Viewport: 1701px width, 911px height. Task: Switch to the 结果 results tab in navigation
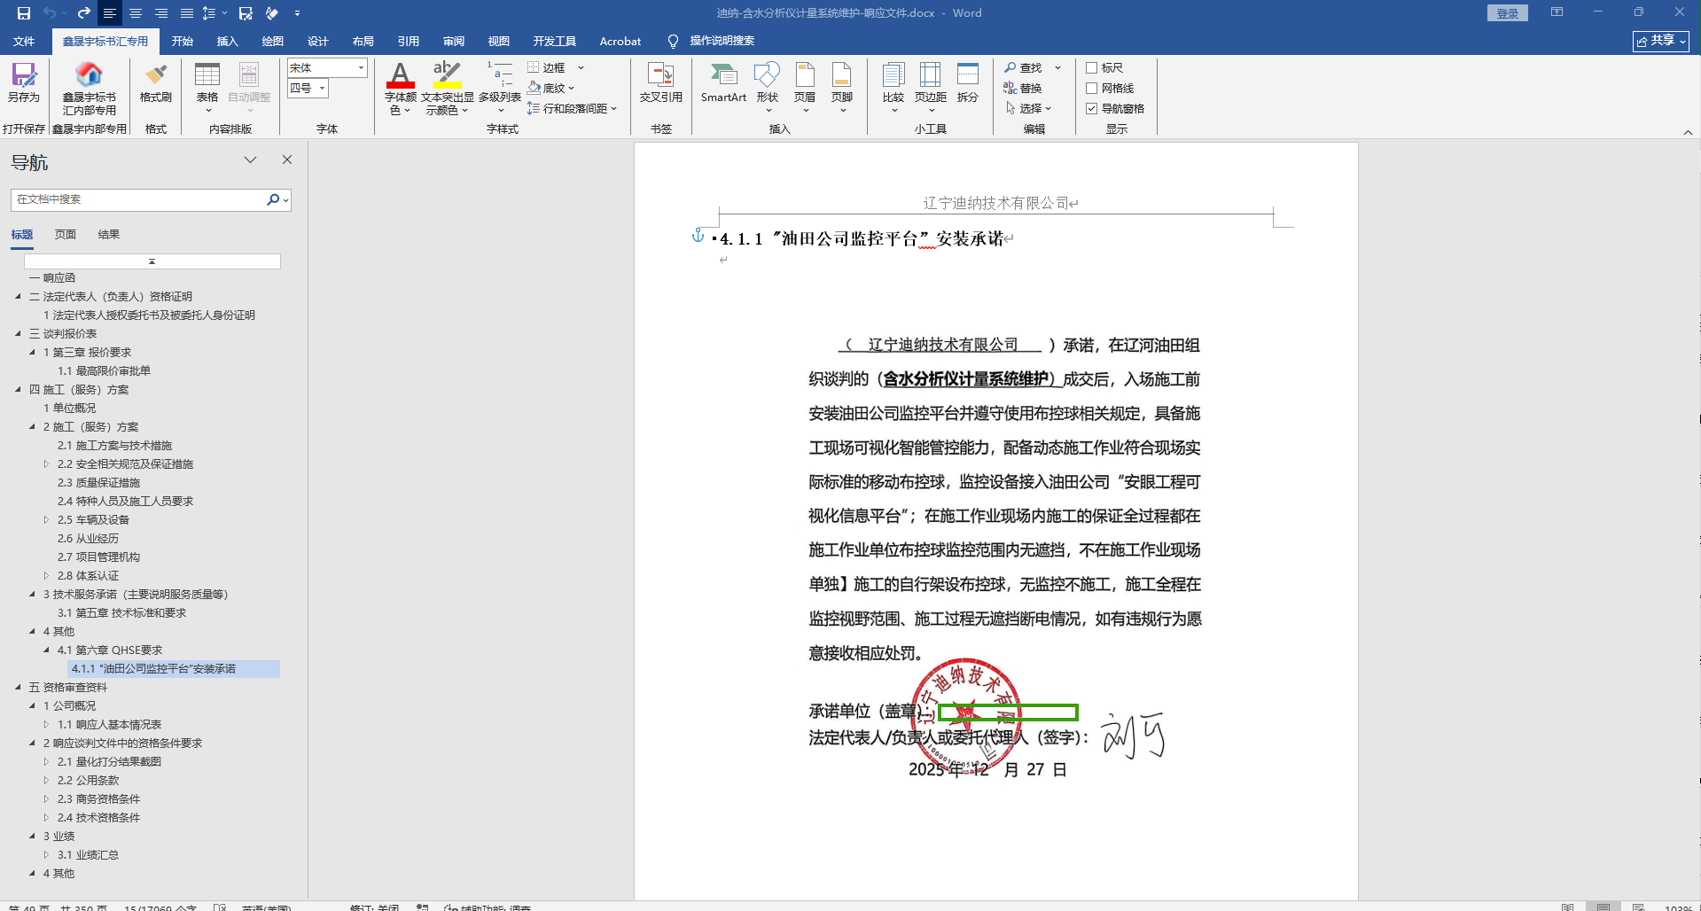[109, 235]
